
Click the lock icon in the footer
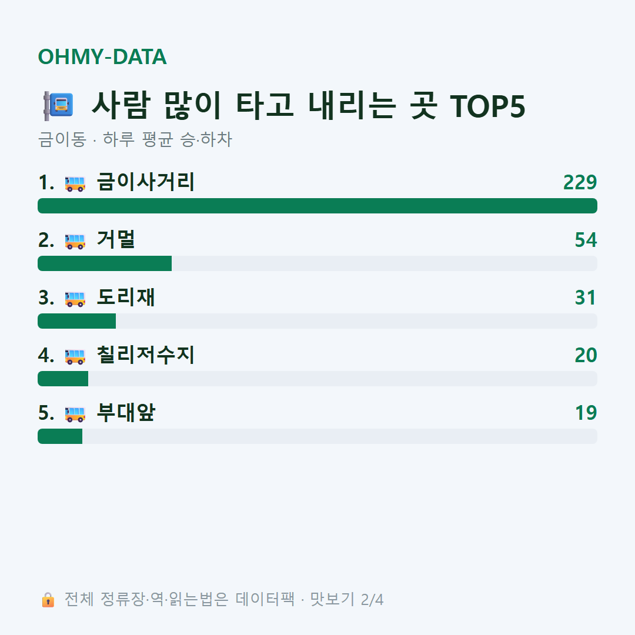48,600
